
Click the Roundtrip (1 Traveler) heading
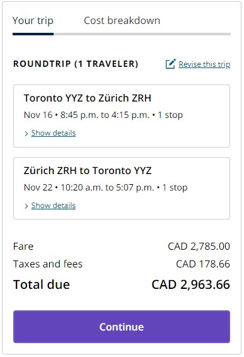[76, 64]
